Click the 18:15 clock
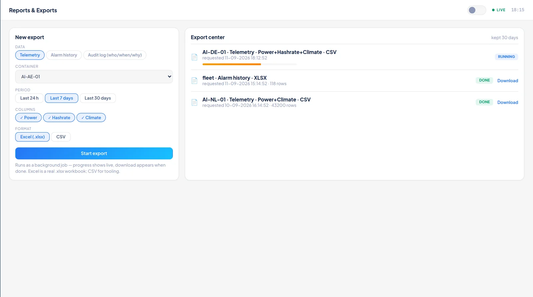The height and width of the screenshot is (297, 533). (x=518, y=10)
